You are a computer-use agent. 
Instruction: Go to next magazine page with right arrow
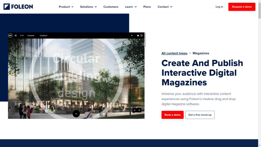pyautogui.click(x=139, y=110)
